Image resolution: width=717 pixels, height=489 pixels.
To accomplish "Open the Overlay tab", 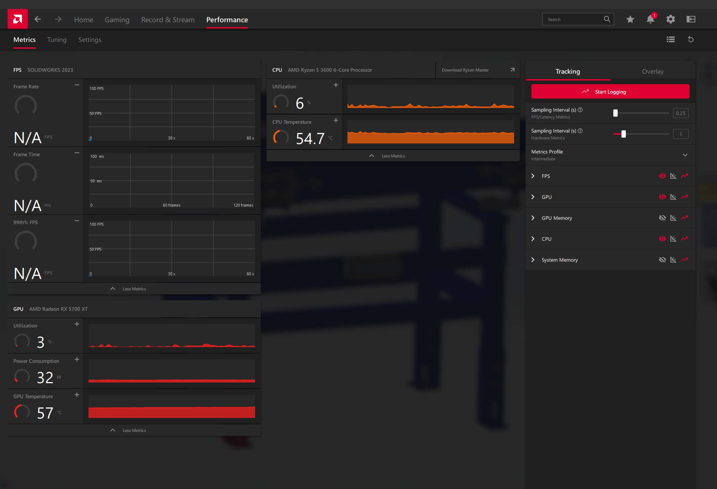I will [x=652, y=72].
